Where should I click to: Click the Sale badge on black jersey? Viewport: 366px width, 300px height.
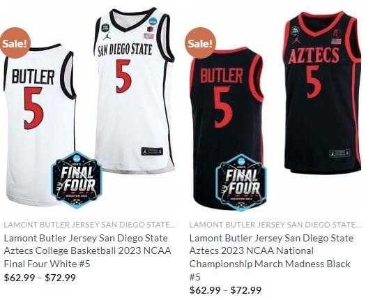[200, 43]
